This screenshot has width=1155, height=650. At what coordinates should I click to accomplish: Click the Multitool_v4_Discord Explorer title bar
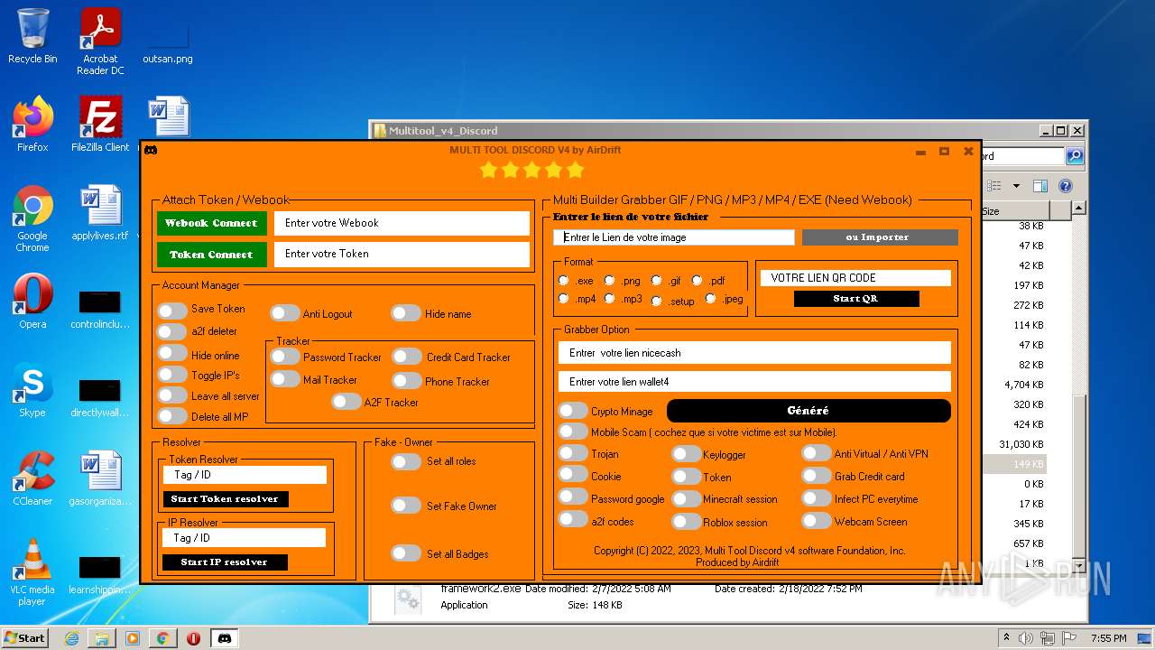click(704, 131)
